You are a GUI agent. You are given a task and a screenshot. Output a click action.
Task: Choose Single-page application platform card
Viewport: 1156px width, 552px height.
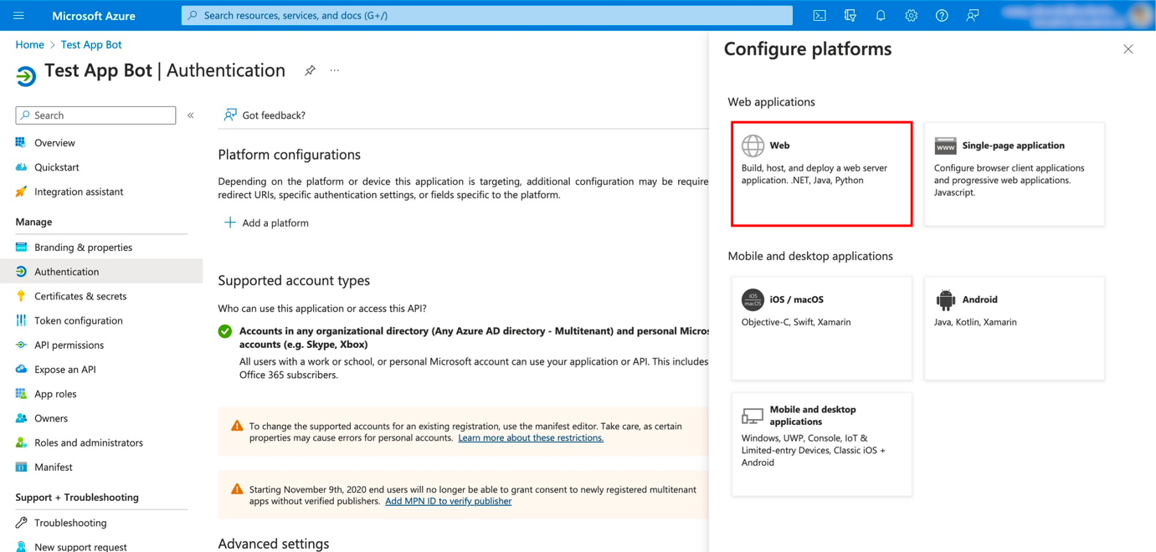pyautogui.click(x=1014, y=174)
